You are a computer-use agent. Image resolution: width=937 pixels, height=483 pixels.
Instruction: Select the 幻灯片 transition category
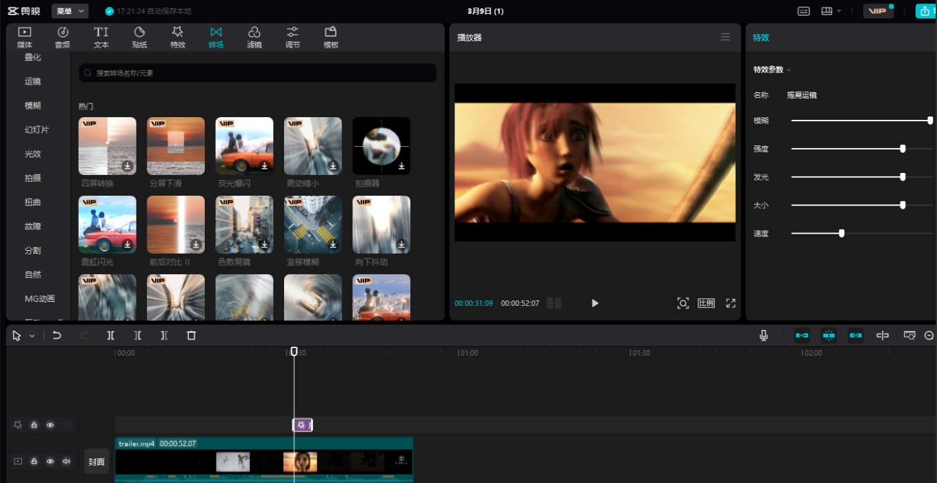37,130
